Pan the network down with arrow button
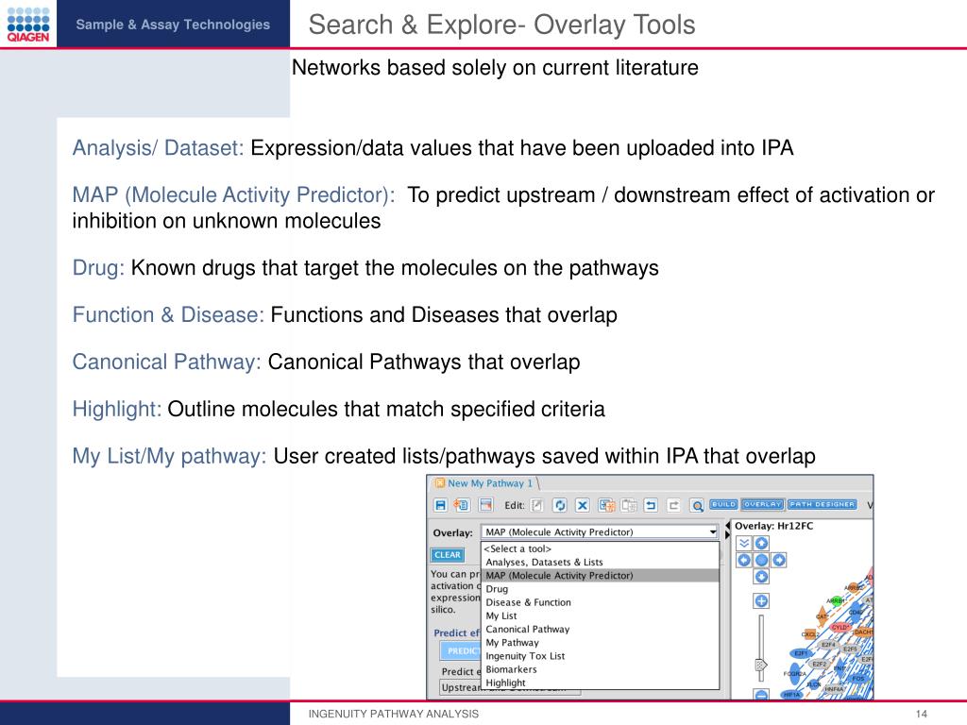The image size is (967, 725). tap(762, 577)
